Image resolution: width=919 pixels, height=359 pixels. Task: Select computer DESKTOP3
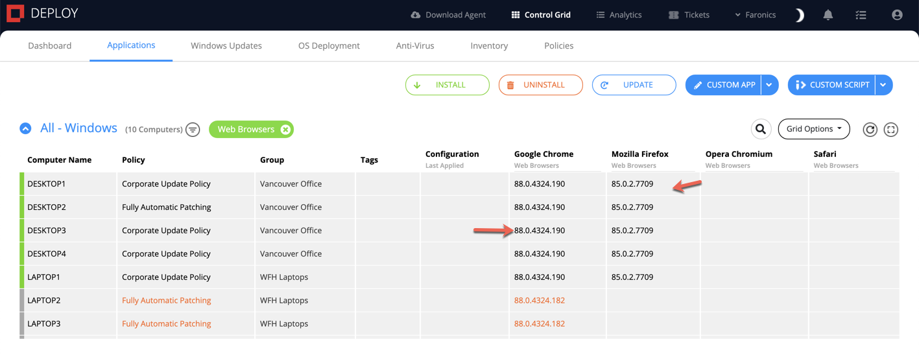(x=47, y=231)
